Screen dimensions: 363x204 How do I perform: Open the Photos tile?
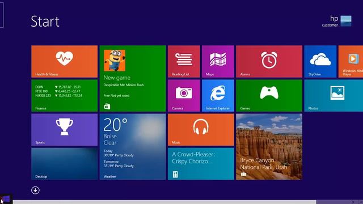point(334,96)
